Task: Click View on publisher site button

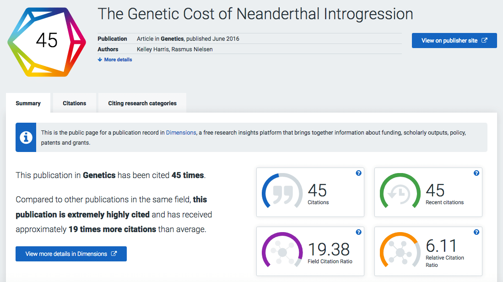Action: [x=454, y=41]
